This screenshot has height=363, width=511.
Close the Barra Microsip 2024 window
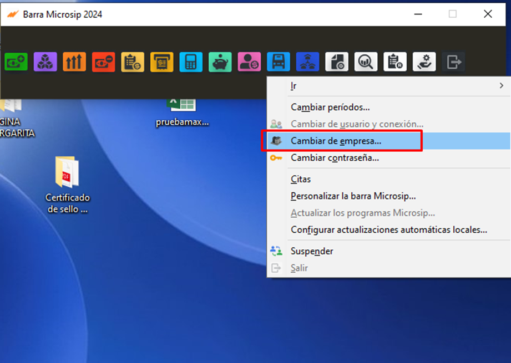point(488,14)
